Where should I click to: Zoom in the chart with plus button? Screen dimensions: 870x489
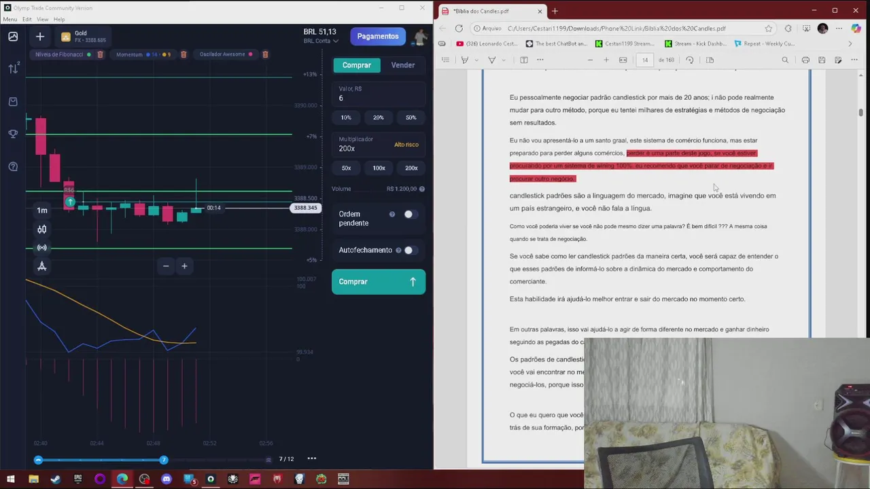184,266
